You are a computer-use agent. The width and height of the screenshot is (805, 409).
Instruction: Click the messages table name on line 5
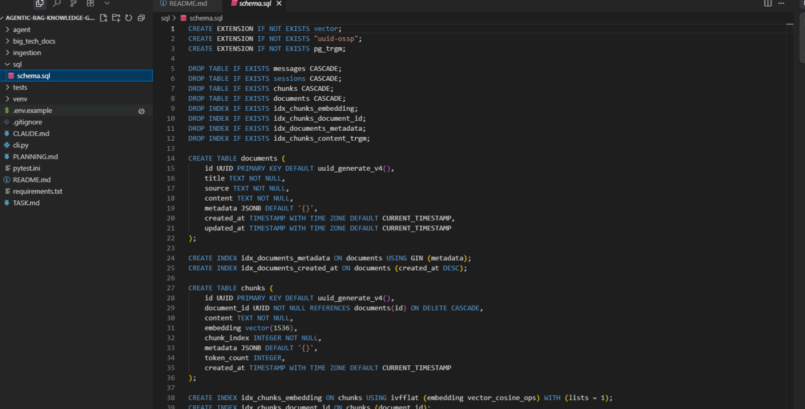[290, 68]
